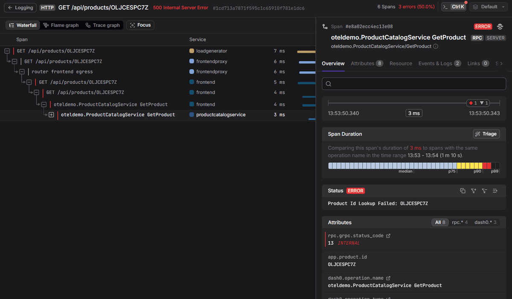Copy the status message with copy icon
This screenshot has height=299, width=512.
463,191
